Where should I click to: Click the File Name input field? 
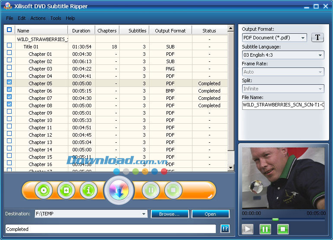[283, 105]
